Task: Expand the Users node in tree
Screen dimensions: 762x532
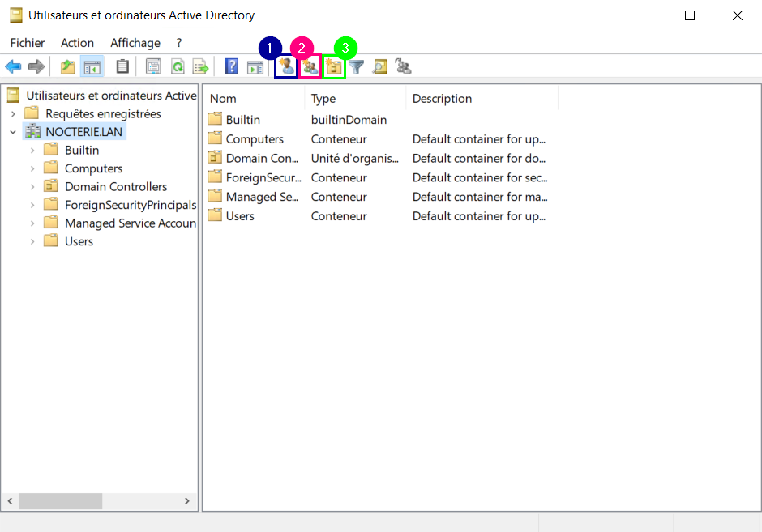Action: [32, 241]
